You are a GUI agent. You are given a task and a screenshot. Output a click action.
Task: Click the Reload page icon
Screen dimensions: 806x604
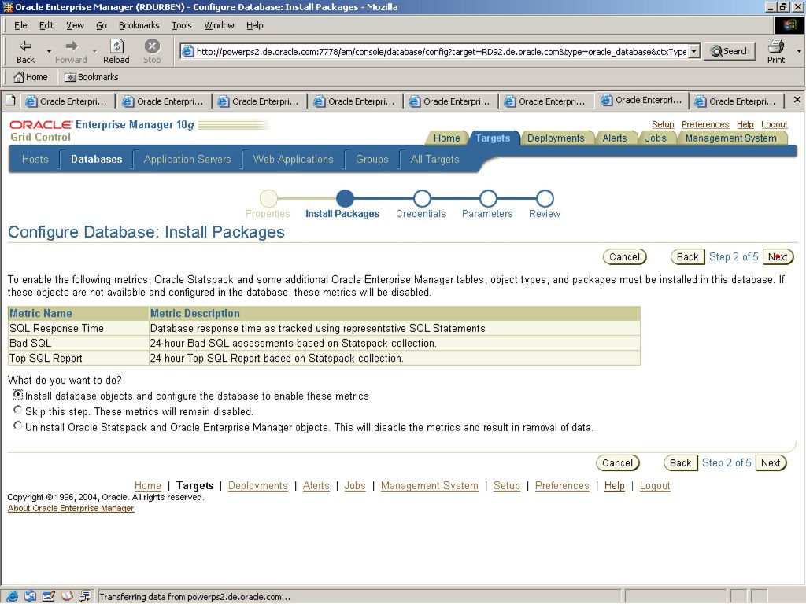pyautogui.click(x=116, y=46)
